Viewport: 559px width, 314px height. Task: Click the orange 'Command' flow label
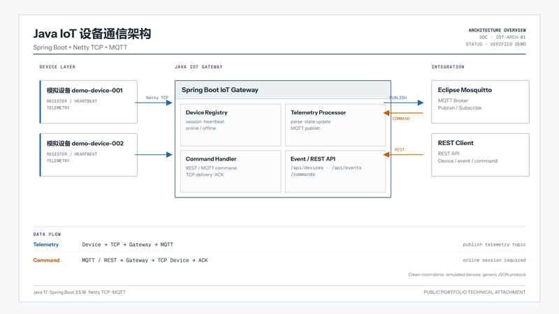click(x=46, y=260)
